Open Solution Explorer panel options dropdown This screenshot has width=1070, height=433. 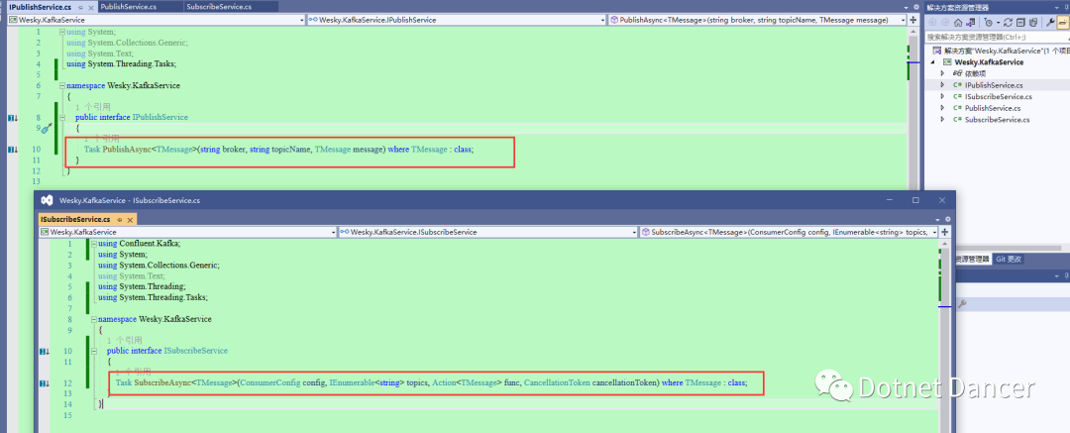(1056, 7)
